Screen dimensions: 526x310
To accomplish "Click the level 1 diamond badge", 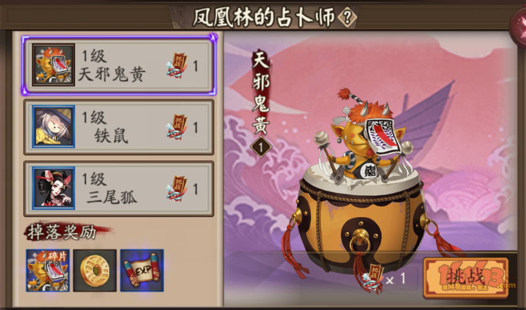I will (260, 146).
